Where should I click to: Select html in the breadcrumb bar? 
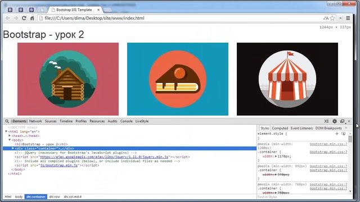pos(8,197)
